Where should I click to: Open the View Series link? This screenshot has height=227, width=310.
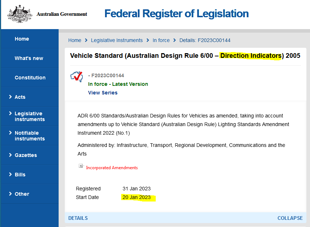102,93
